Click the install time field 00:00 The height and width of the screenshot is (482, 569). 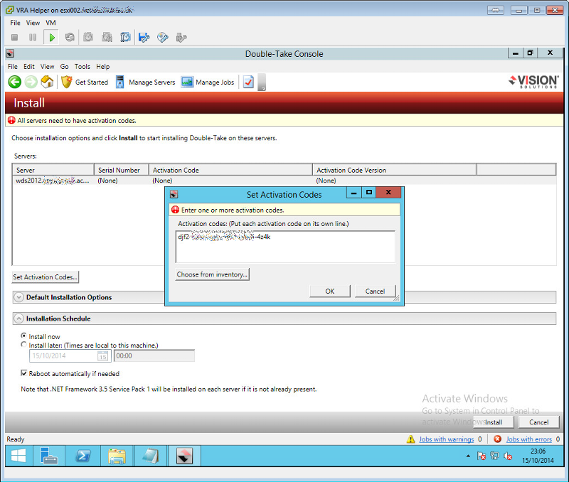tap(154, 355)
